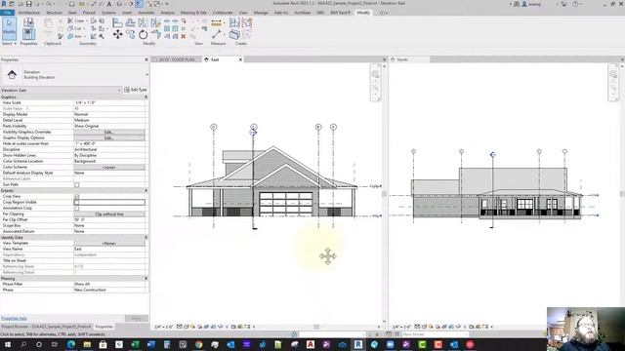Open East view scale selector at bottom
This screenshot has width=625, height=351.
coord(163,327)
